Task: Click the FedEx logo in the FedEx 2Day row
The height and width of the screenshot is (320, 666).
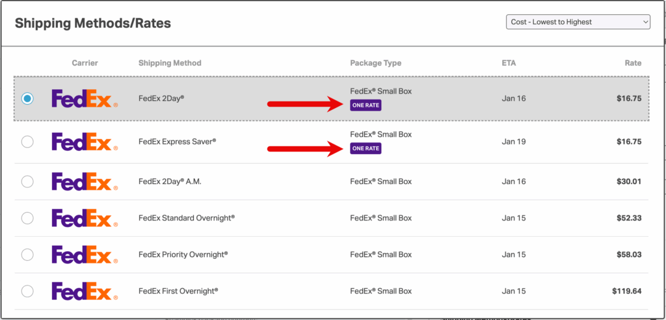Action: point(85,99)
